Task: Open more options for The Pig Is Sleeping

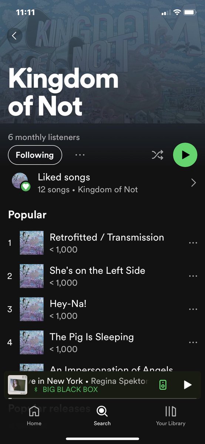Action: tap(193, 343)
